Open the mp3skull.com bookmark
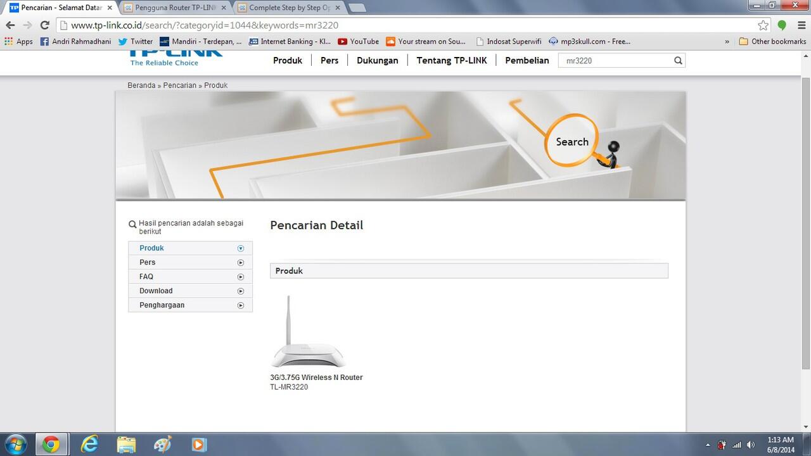Screen dimensions: 811x456 tap(590, 41)
